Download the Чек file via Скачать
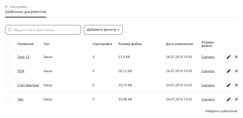 pyautogui.click(x=208, y=99)
